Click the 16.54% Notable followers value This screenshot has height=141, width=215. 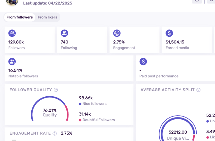tap(15, 71)
